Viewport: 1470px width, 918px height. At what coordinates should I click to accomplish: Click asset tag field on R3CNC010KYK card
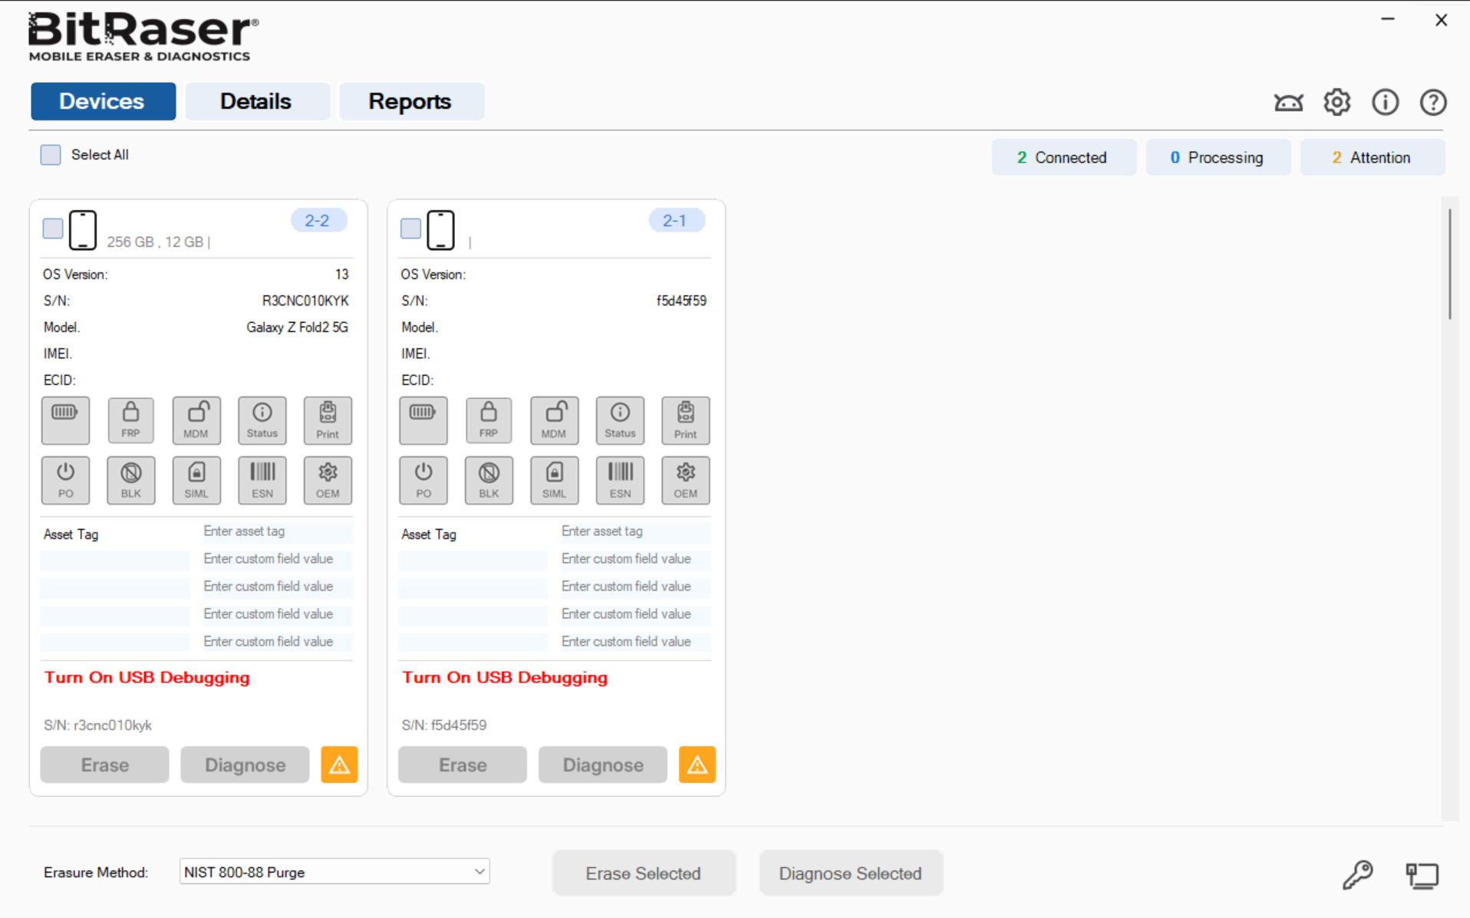point(276,531)
